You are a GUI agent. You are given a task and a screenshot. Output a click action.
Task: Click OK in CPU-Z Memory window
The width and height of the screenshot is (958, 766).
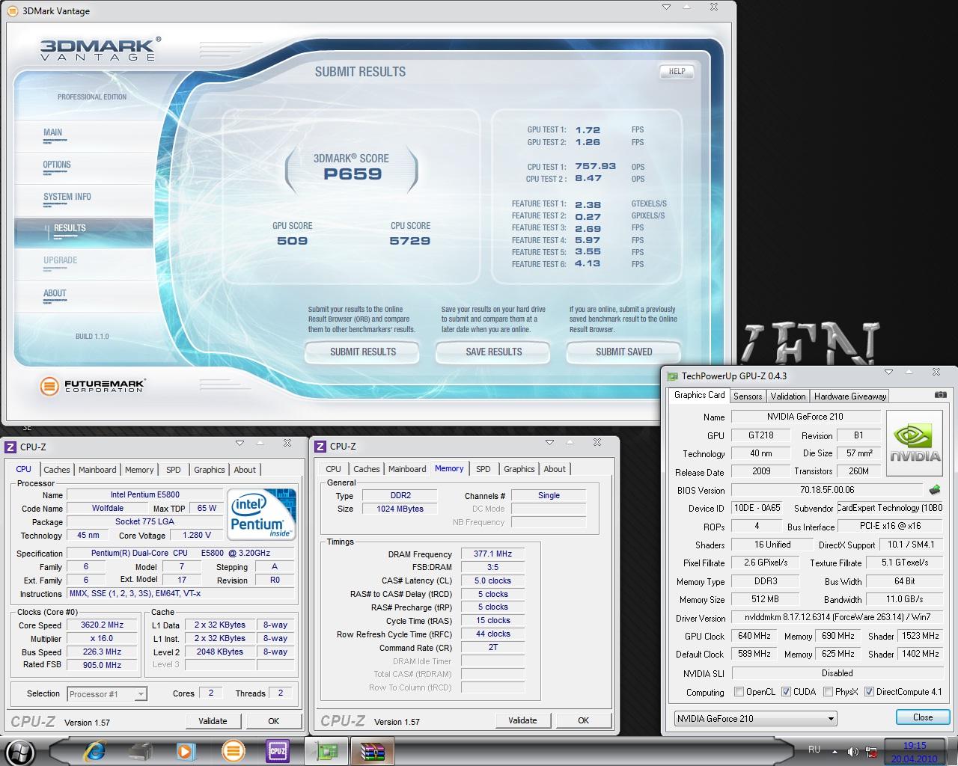[x=583, y=720]
